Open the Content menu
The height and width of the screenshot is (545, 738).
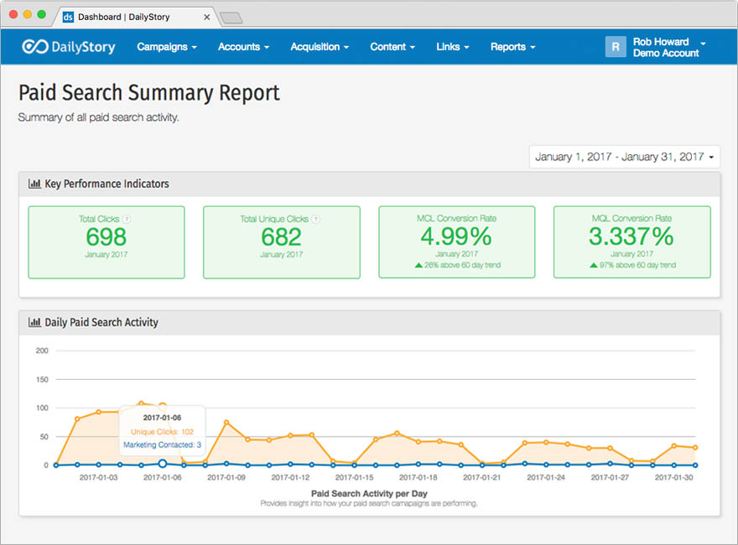[x=392, y=47]
